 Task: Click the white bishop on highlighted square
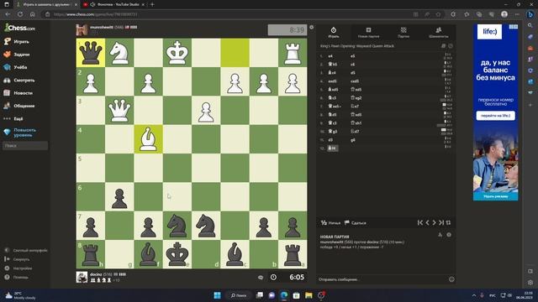(148, 139)
